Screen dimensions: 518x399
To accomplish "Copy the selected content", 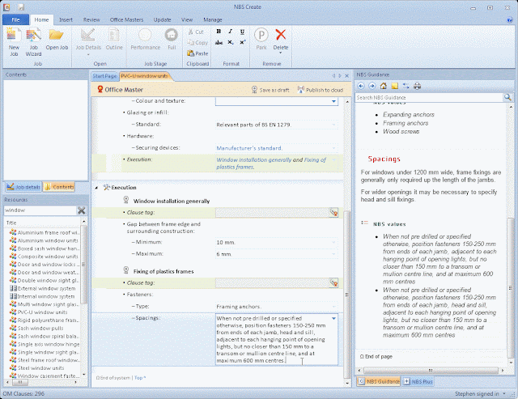I will point(197,43).
